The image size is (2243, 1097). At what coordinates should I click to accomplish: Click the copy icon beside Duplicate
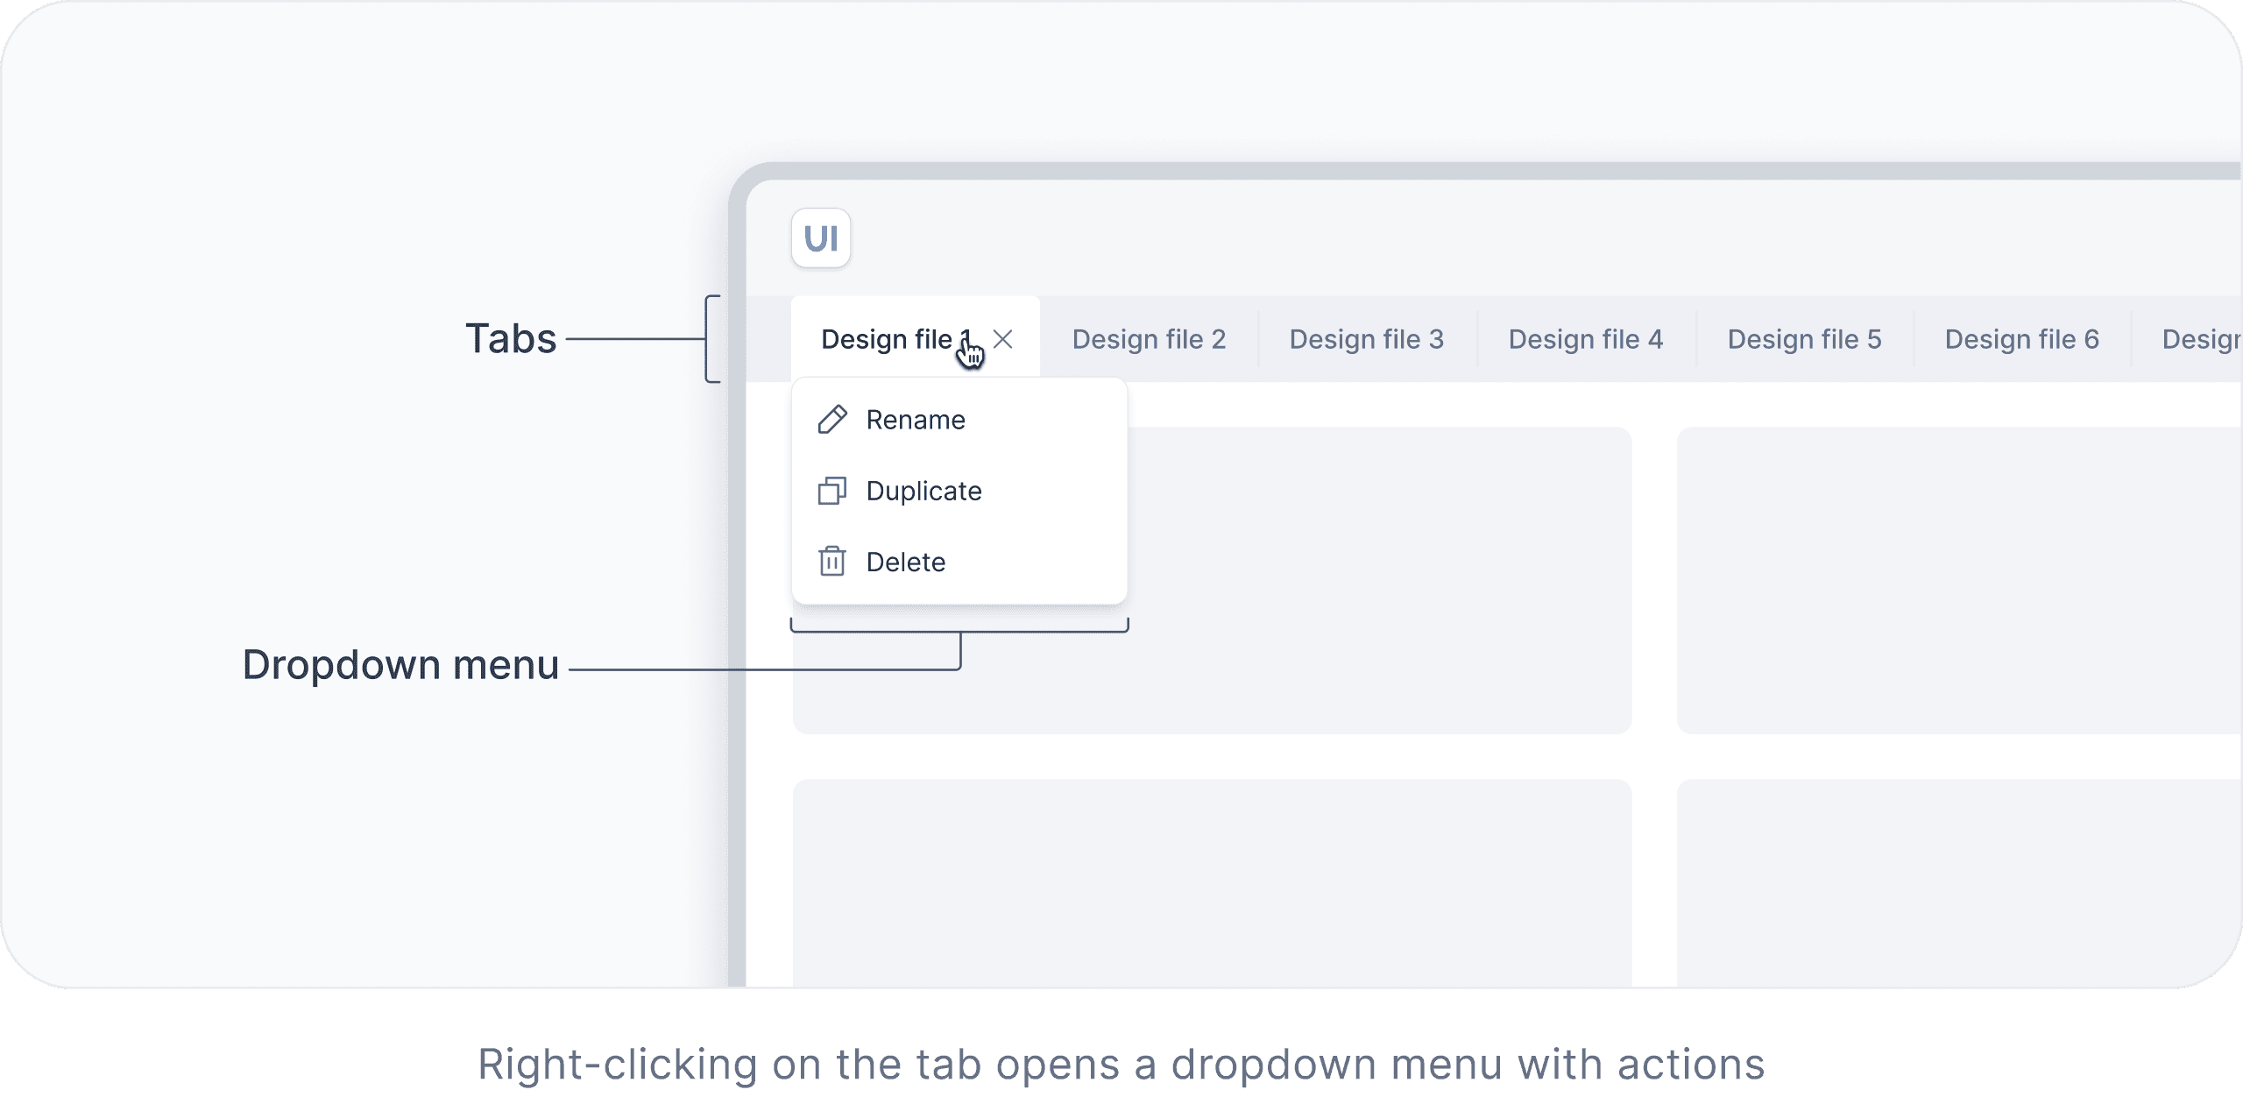tap(831, 491)
